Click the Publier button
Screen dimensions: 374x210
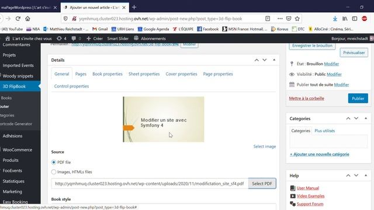[x=358, y=99]
